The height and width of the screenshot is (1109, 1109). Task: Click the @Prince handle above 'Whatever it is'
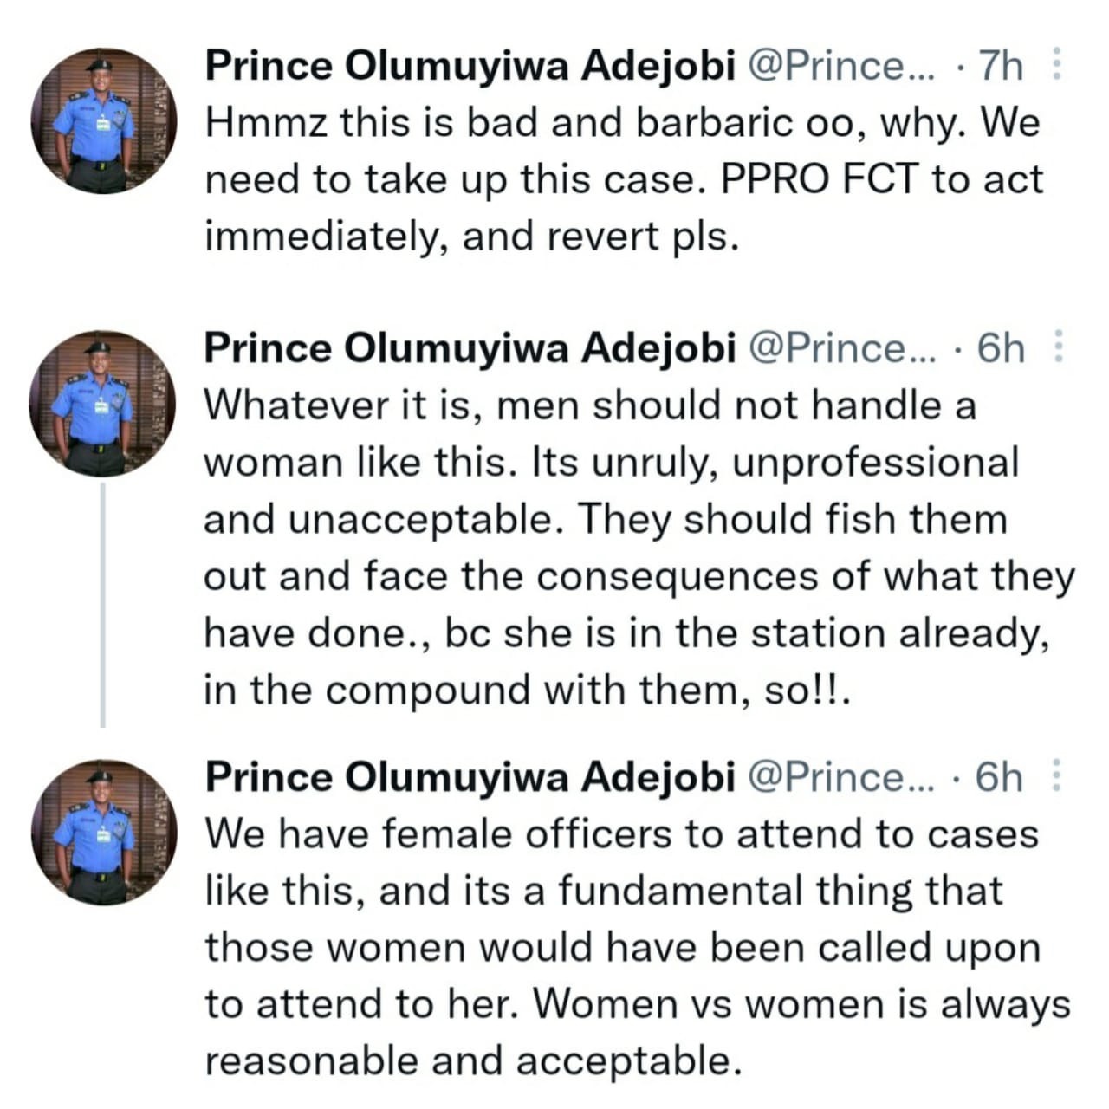pyautogui.click(x=840, y=349)
